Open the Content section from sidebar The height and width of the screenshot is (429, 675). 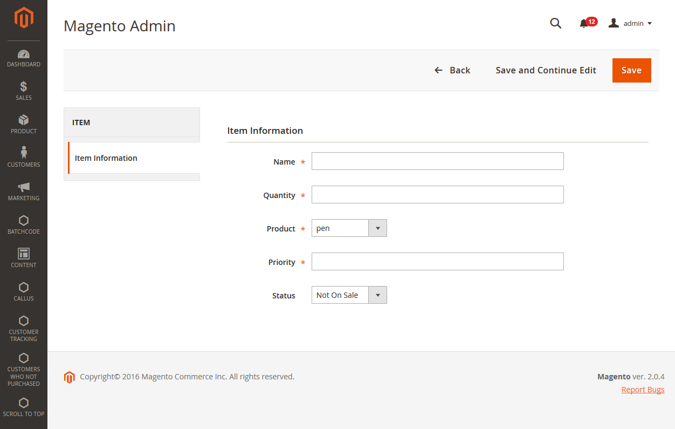tap(23, 258)
